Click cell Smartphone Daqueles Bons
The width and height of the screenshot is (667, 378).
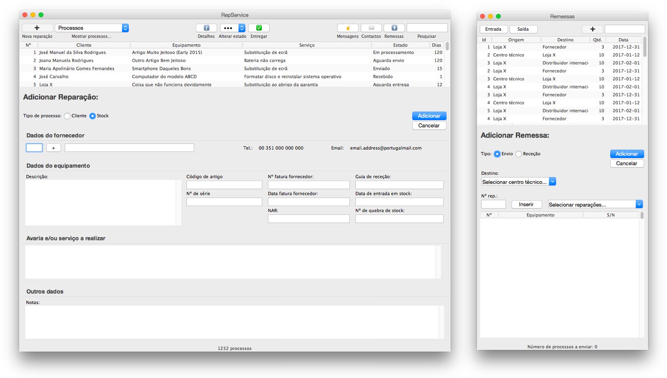[161, 69]
